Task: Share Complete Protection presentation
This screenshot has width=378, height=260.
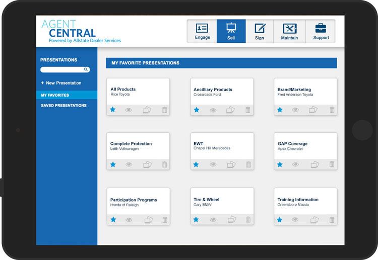Action: (147, 164)
